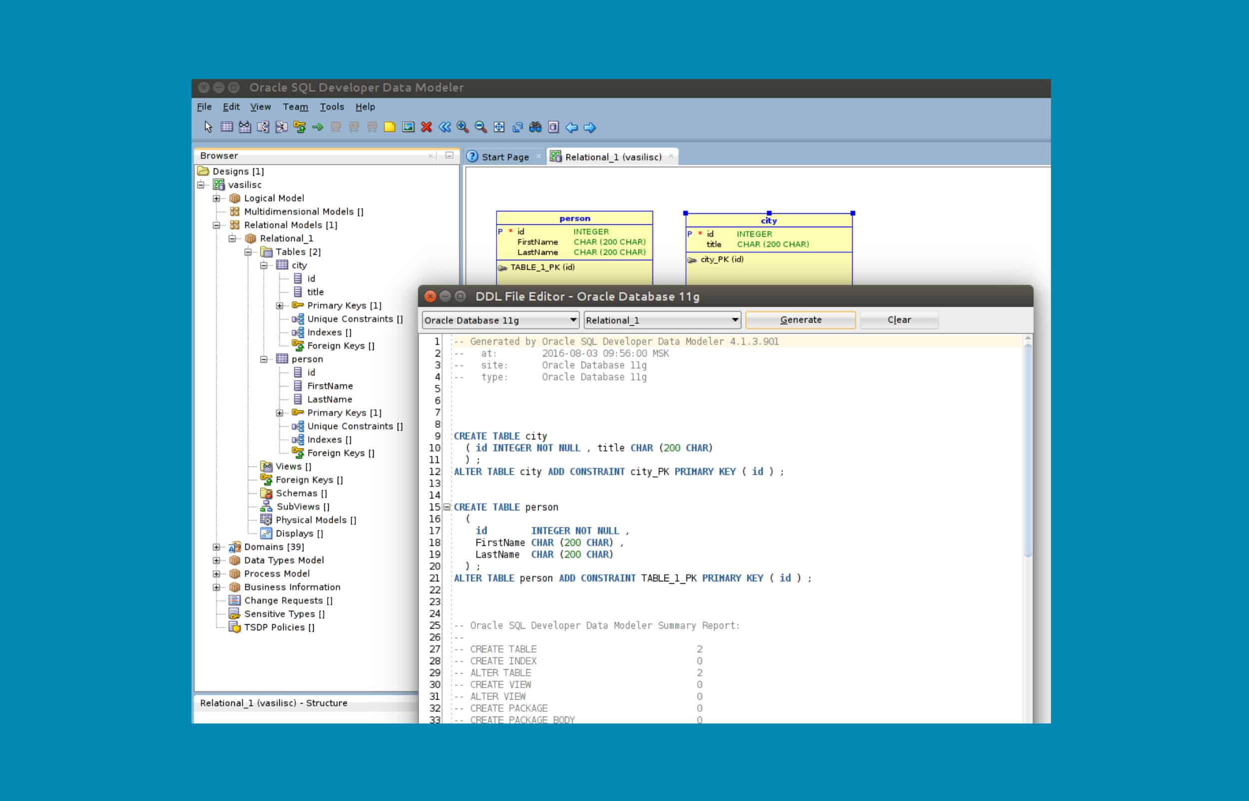Screen dimensions: 1249x801
Task: Click the Default Size overlapping squares icon
Action: (x=517, y=127)
